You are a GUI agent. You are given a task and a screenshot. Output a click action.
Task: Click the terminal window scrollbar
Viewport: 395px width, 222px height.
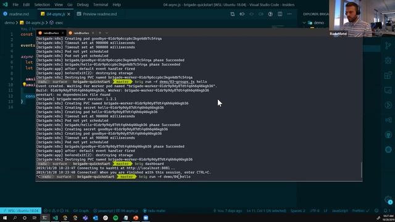pyautogui.click(x=361, y=170)
